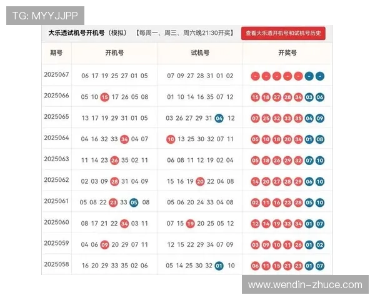This screenshot has width=375, height=300.
Task: Click period number 2025060
Action: (56, 222)
